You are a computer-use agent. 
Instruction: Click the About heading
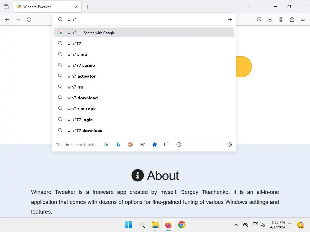(163, 176)
